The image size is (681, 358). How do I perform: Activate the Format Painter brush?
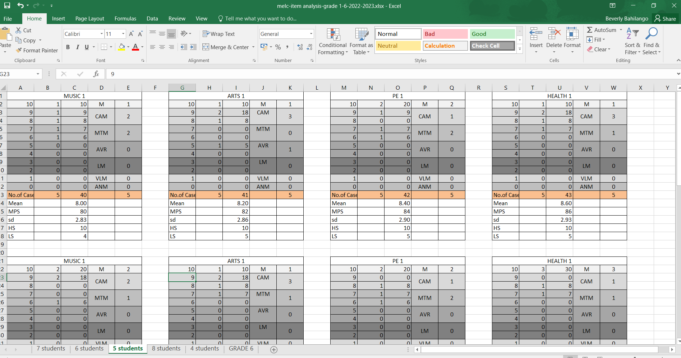coord(19,51)
